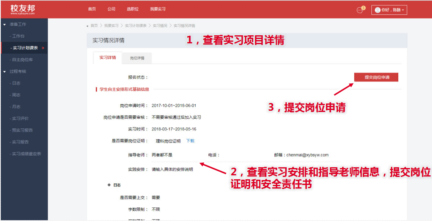Screen dimensions: 432x221
Task: Click the 校友邦 logo
Action: coord(22,9)
